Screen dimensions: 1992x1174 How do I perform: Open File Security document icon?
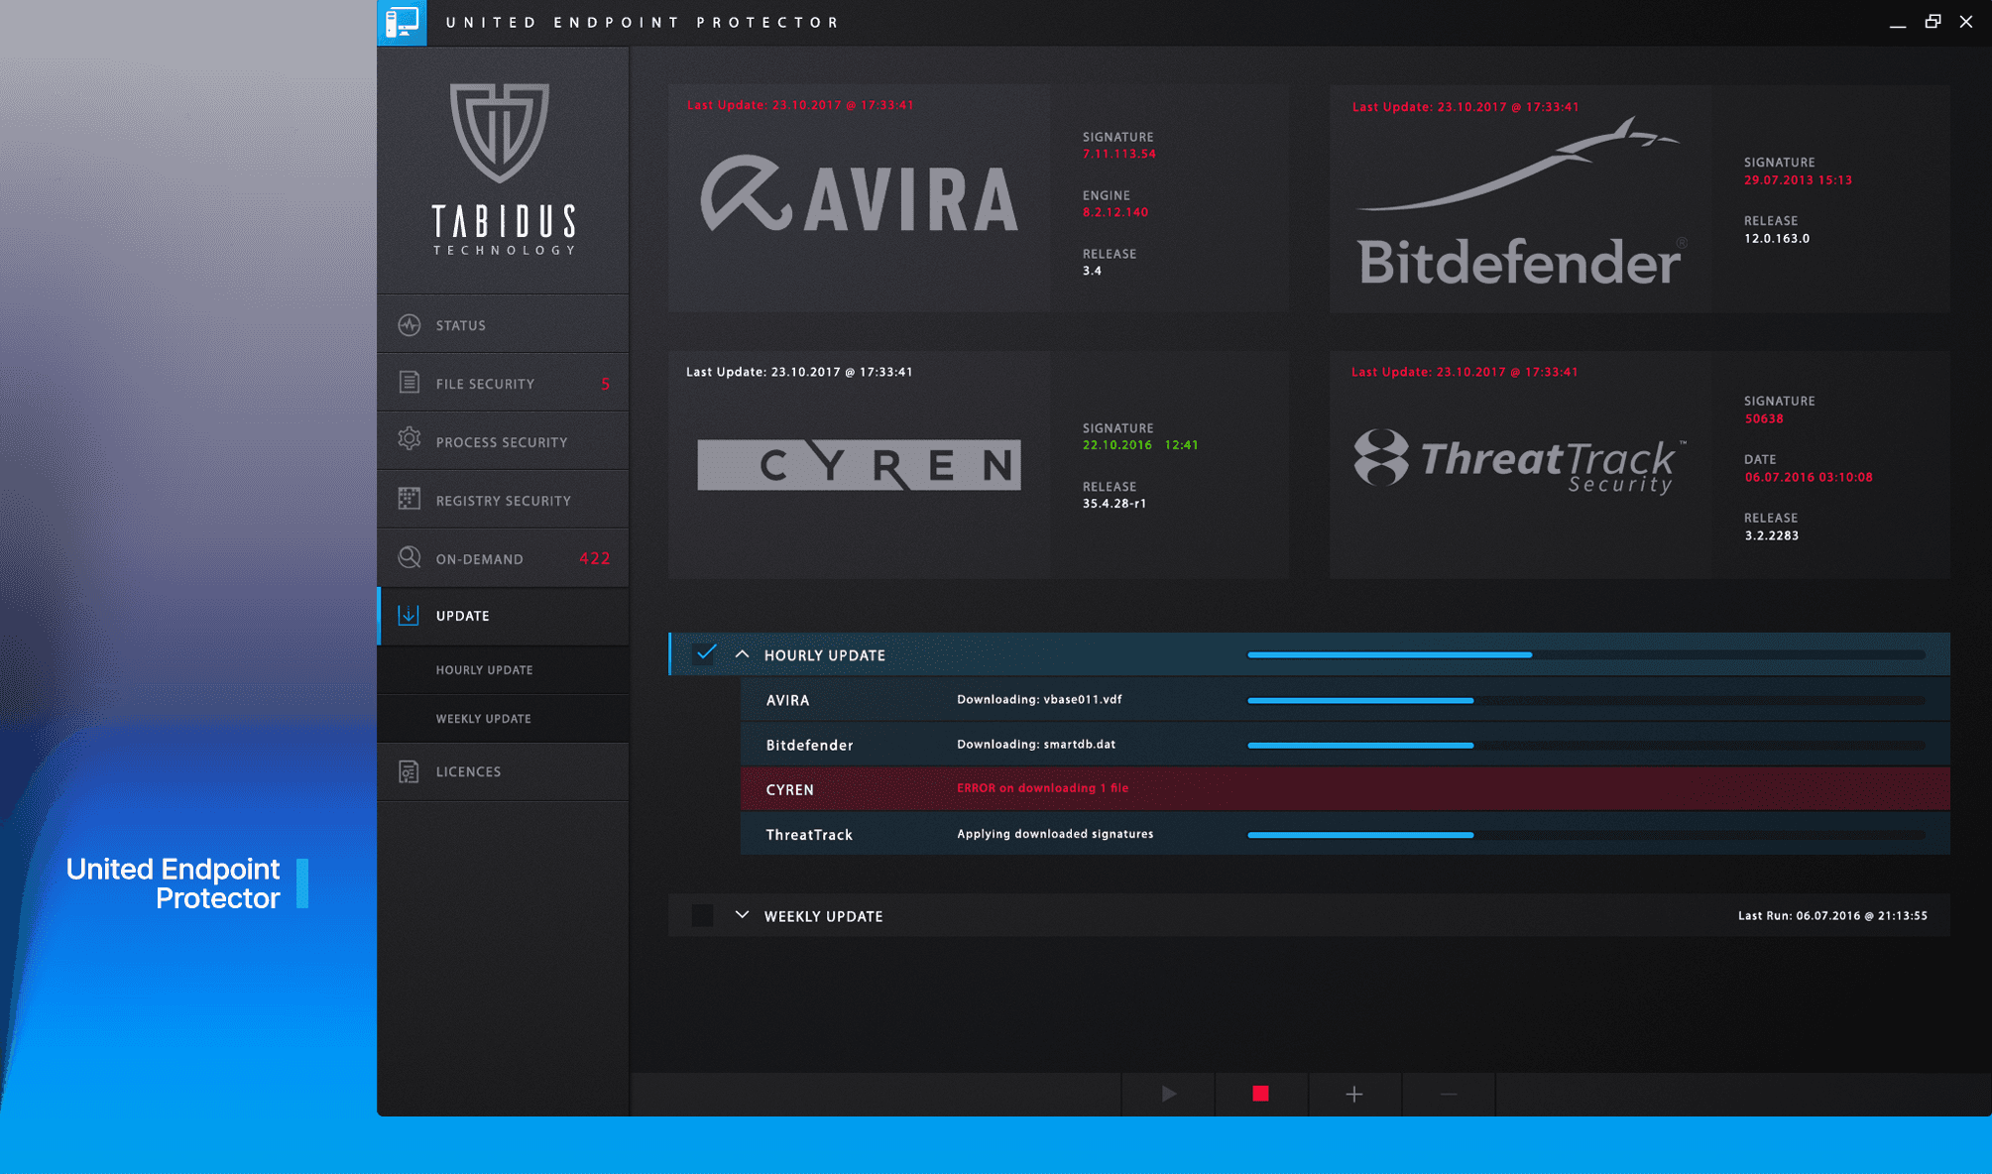pyautogui.click(x=410, y=383)
